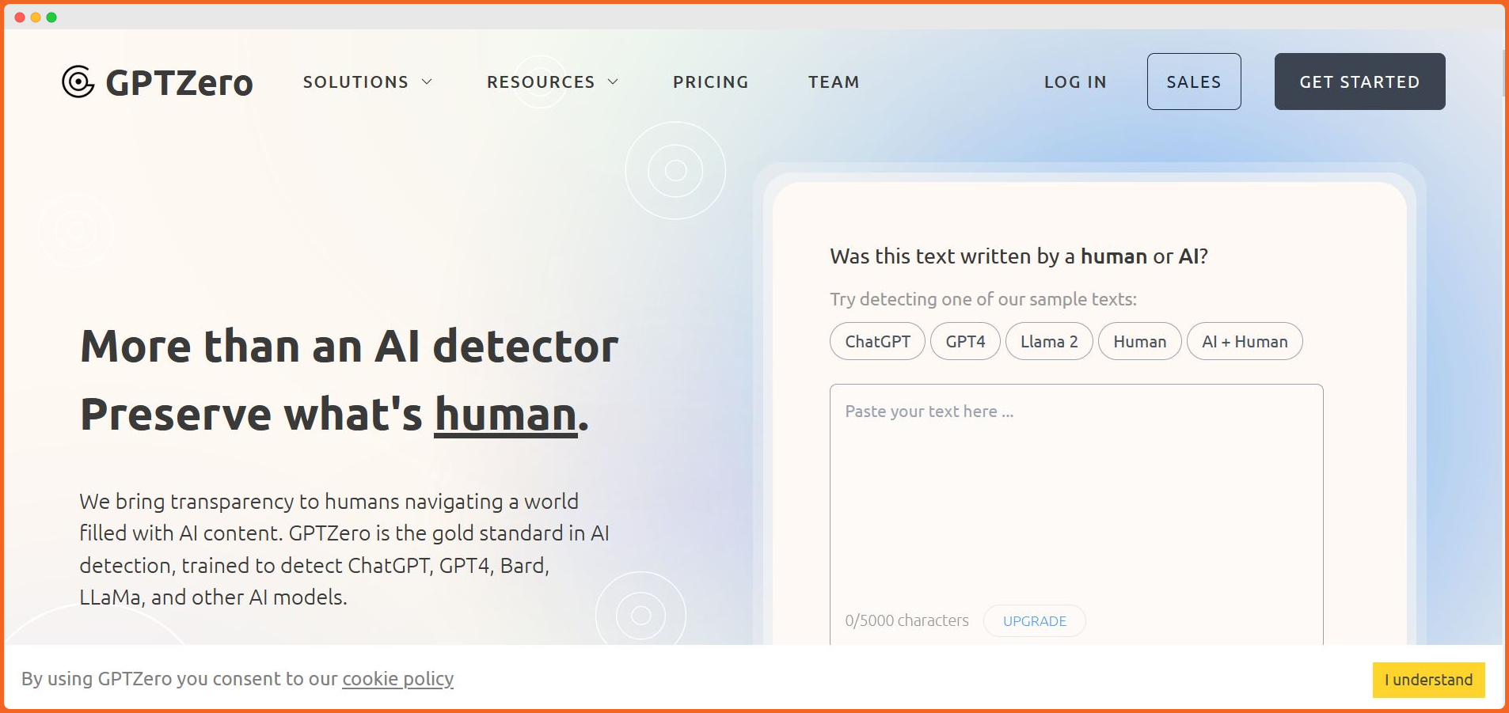The height and width of the screenshot is (713, 1509).
Task: Select the ChatGPT sample text
Action: (x=877, y=341)
